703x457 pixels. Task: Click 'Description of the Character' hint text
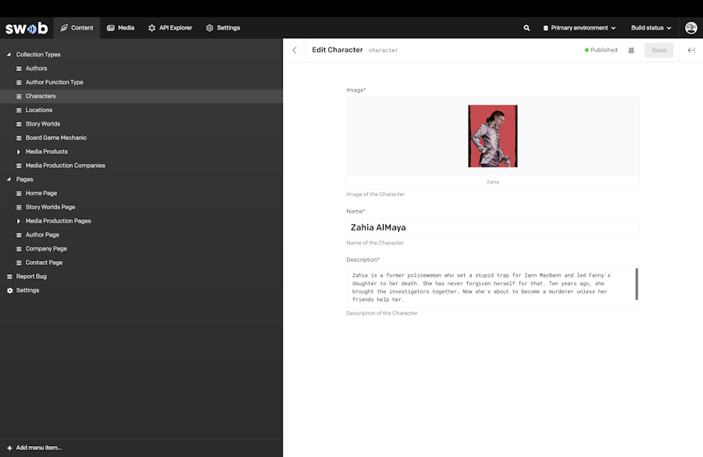click(x=381, y=313)
